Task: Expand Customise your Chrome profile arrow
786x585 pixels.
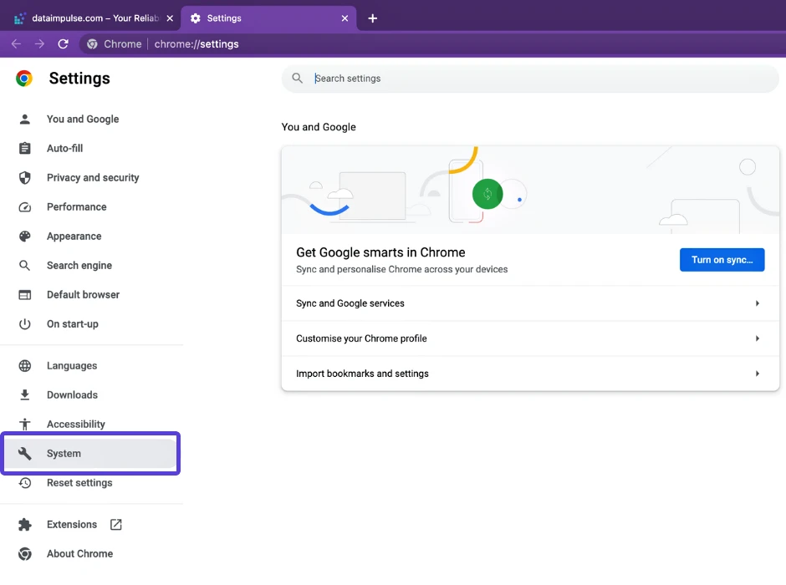Action: tap(758, 338)
